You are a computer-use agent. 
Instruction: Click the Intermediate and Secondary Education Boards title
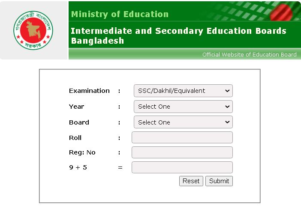(x=178, y=36)
